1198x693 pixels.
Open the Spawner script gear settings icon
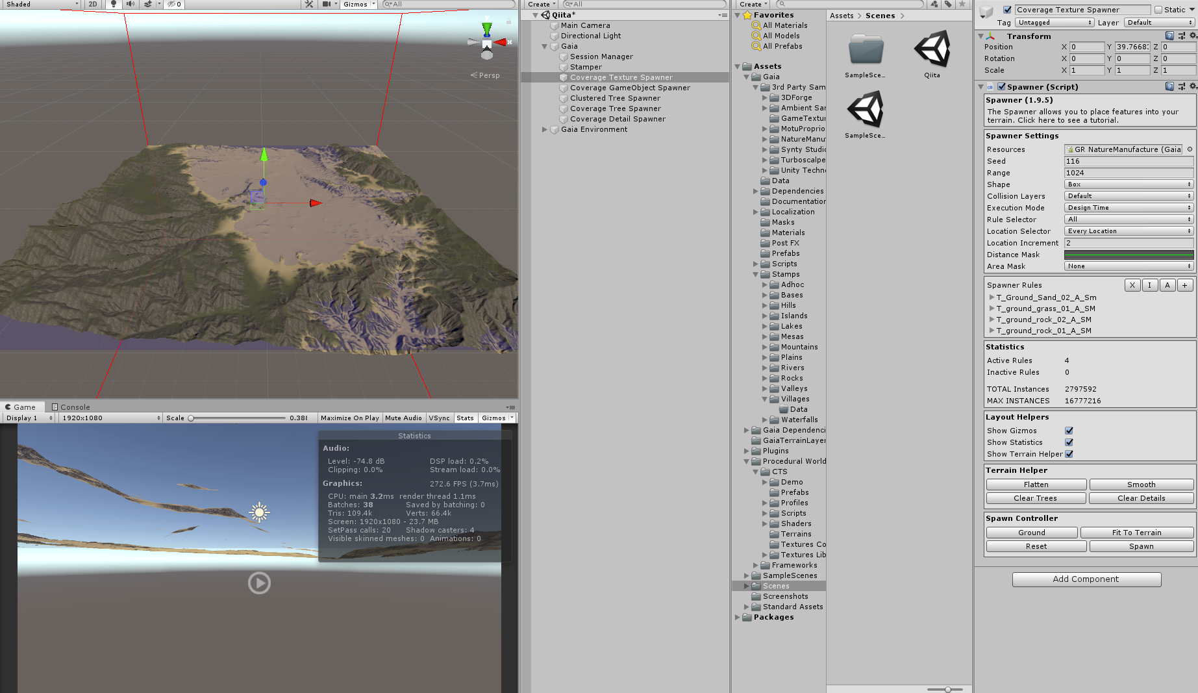click(x=1193, y=86)
